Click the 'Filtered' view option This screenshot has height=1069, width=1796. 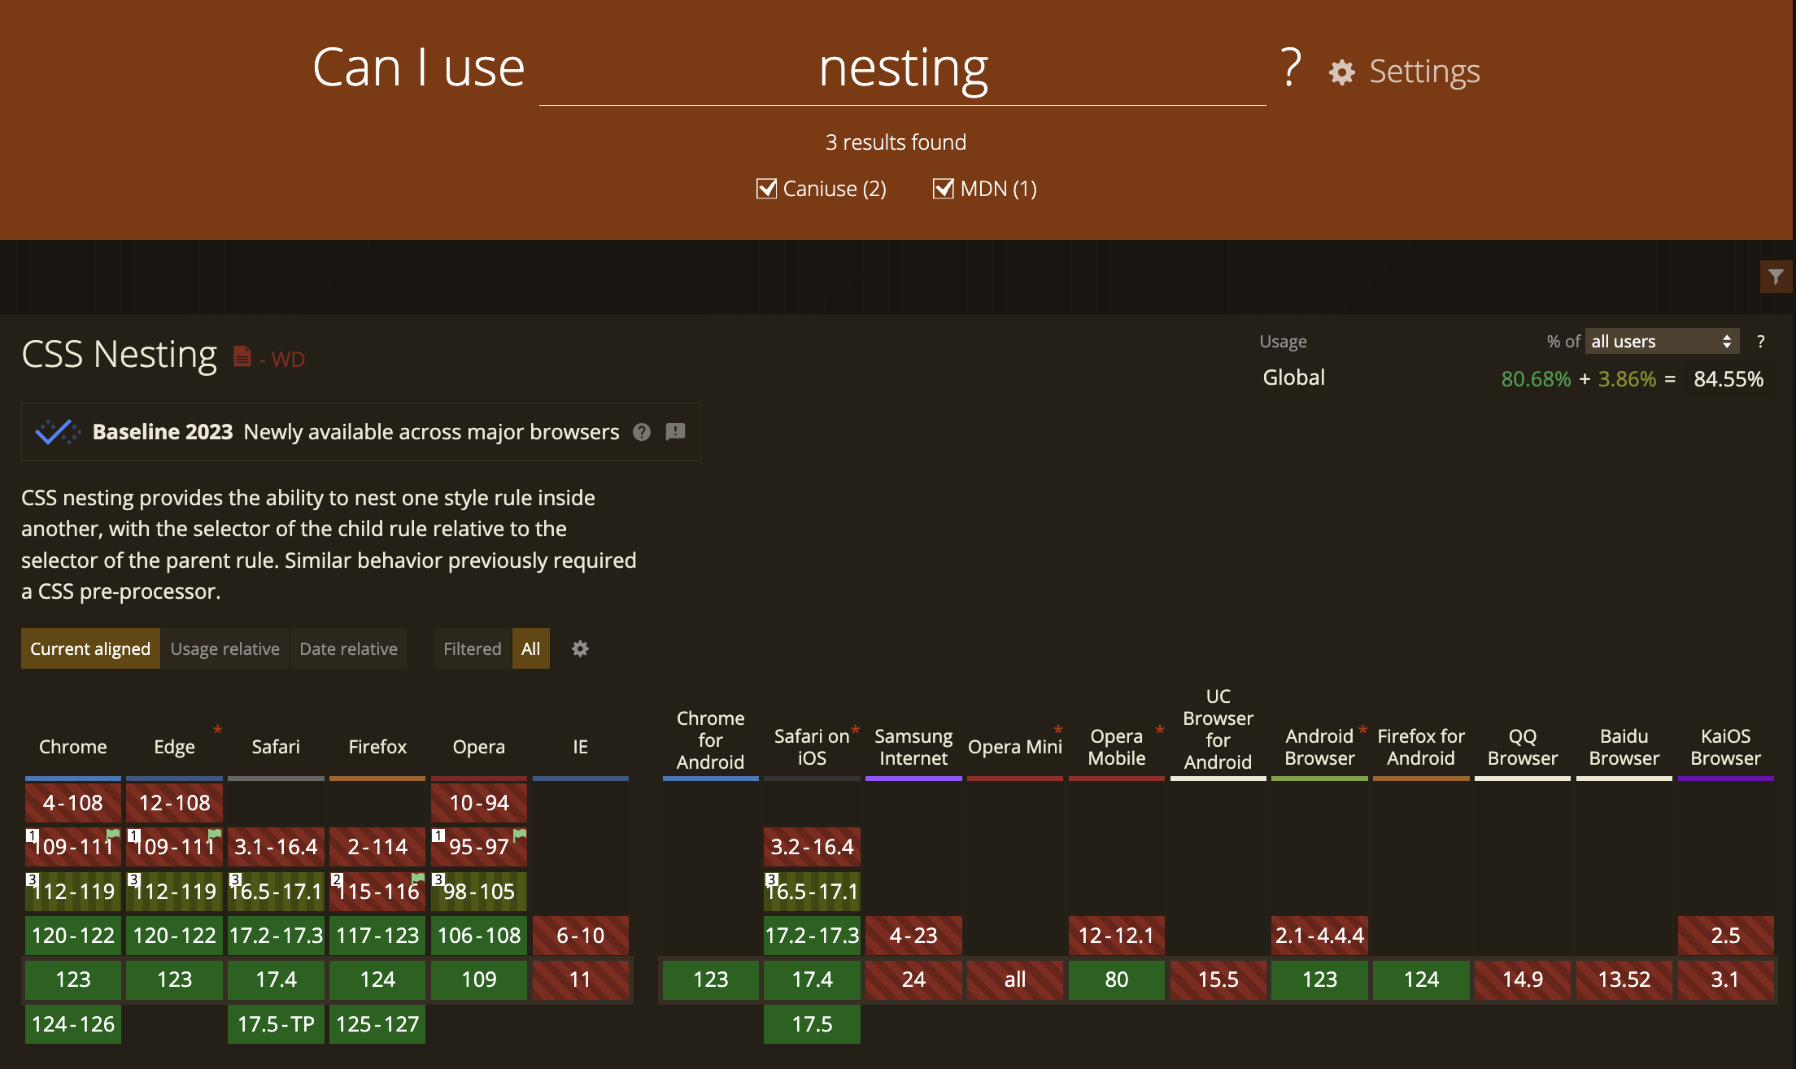(471, 648)
